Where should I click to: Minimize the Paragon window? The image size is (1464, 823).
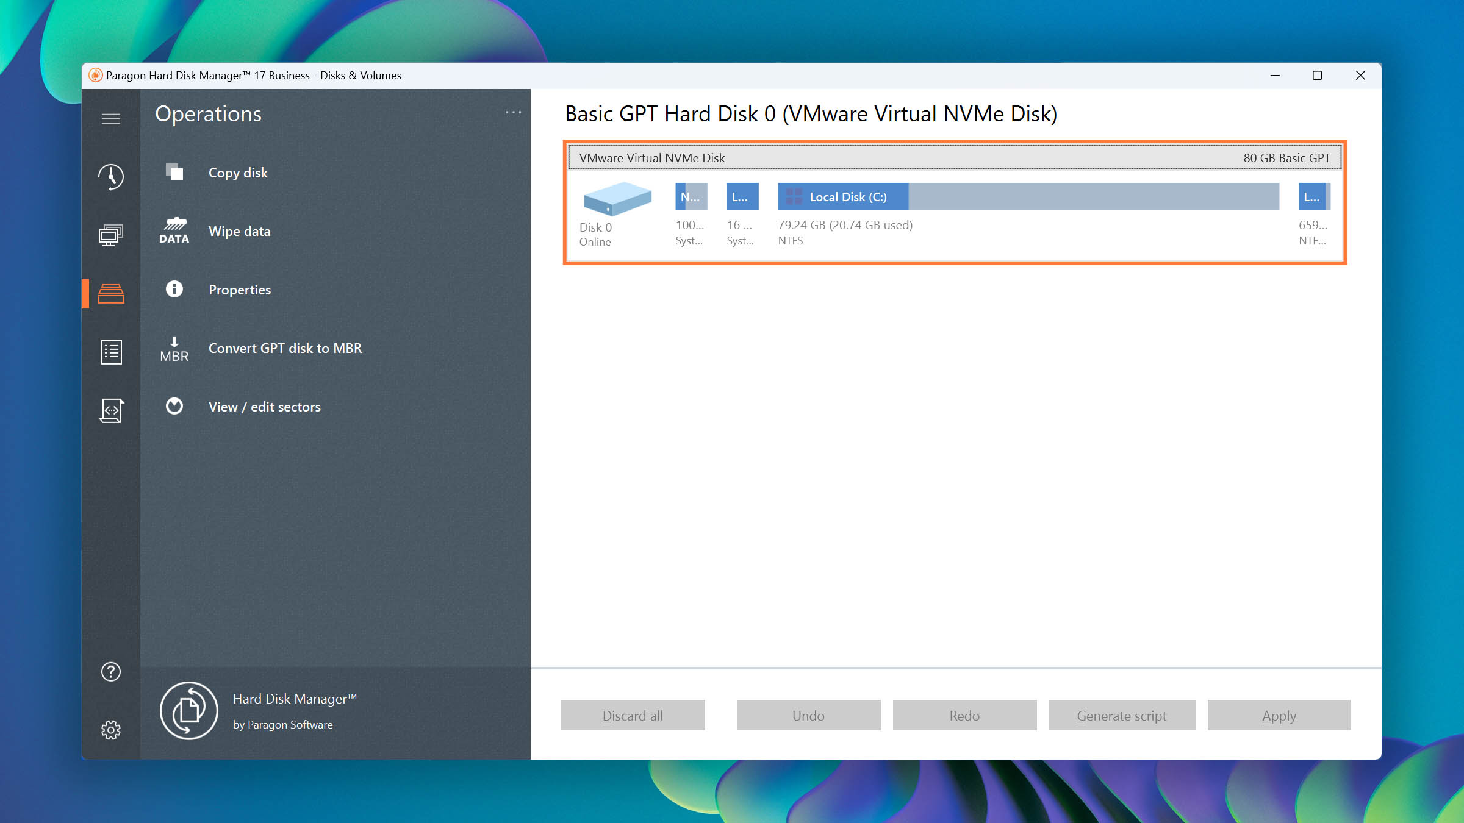[1275, 75]
